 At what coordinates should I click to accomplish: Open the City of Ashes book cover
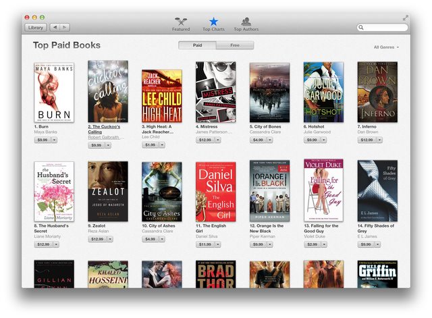[162, 192]
